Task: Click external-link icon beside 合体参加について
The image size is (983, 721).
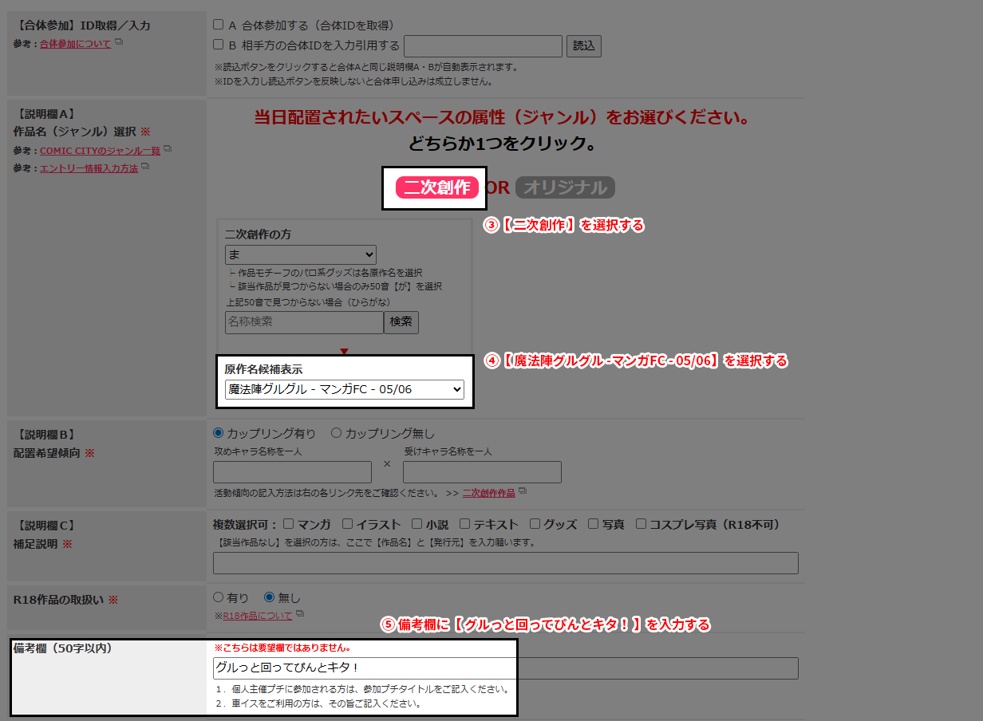Action: [119, 42]
